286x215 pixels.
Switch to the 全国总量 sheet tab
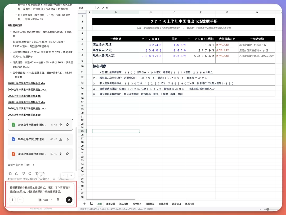coord(110,204)
